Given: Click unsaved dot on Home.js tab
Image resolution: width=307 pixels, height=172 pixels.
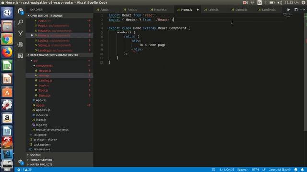Looking at the screenshot, I should pos(197,10).
